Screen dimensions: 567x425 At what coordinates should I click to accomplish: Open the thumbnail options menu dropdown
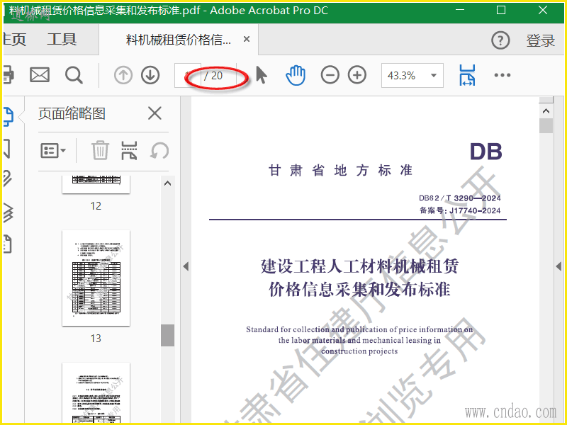pos(53,150)
